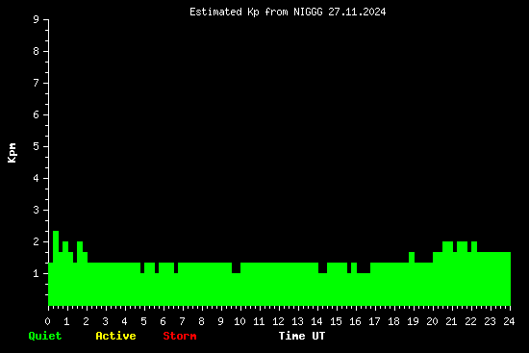529x353 pixels.
Task: Click the hour 12 tick label
Action: (x=278, y=321)
